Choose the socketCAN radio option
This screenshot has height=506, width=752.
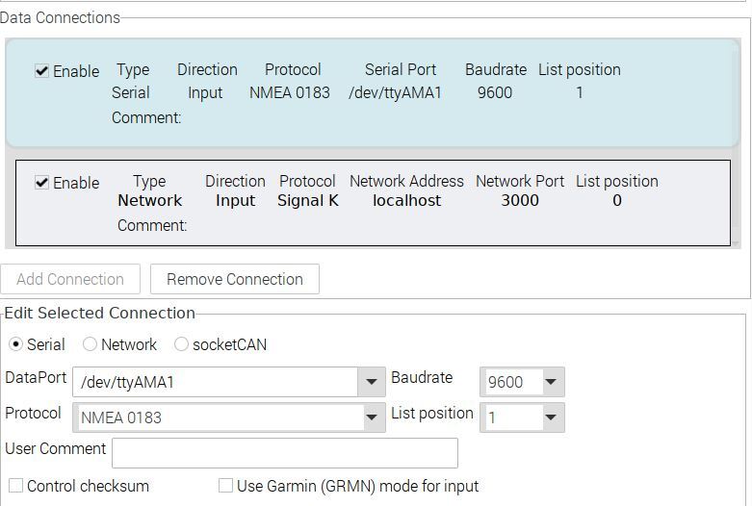pyautogui.click(x=181, y=344)
